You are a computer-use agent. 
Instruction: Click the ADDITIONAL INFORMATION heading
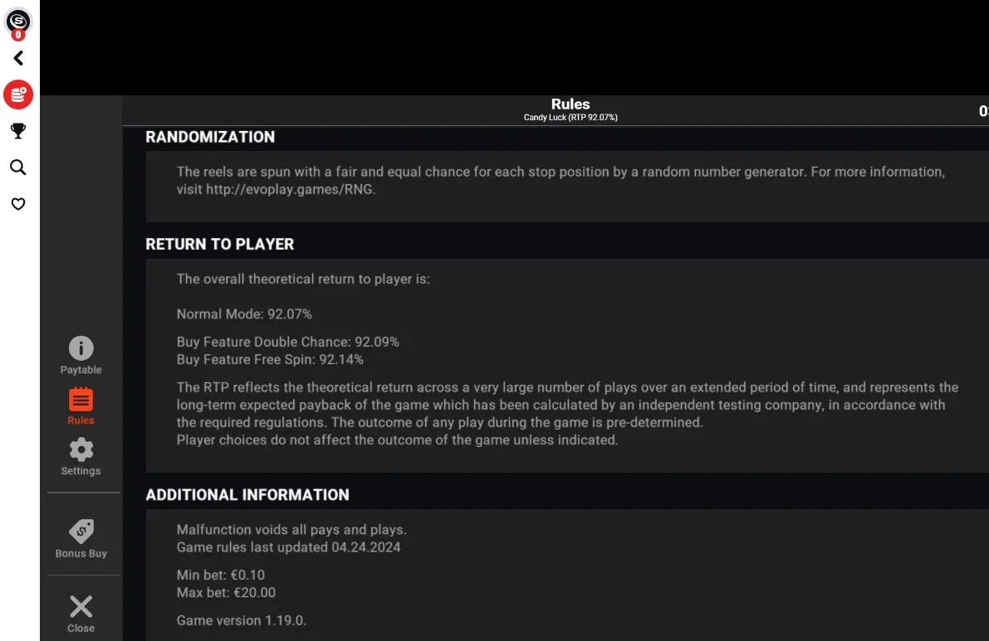(247, 495)
